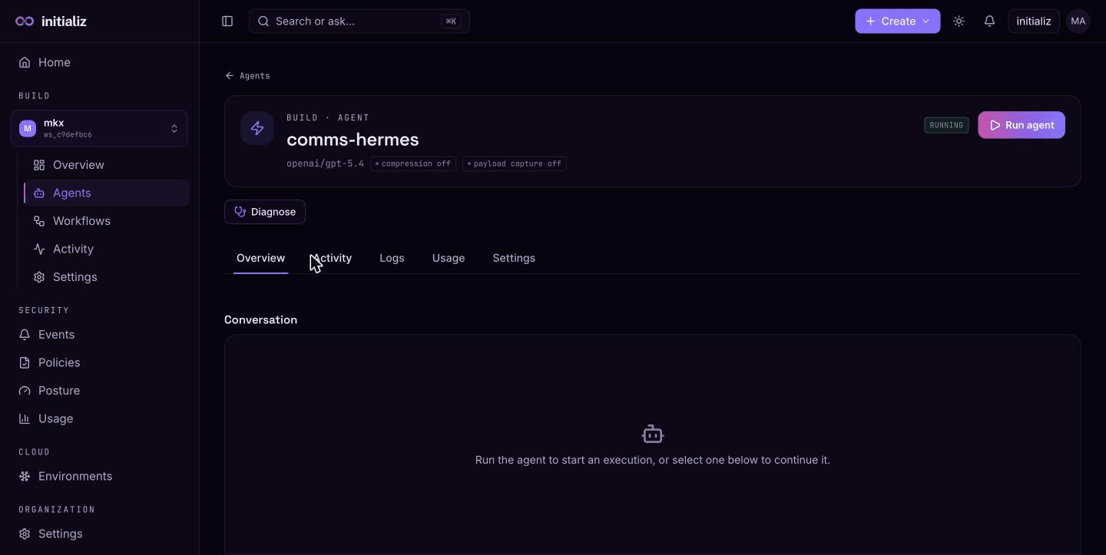Open Workflows in sidebar

[x=107, y=221]
